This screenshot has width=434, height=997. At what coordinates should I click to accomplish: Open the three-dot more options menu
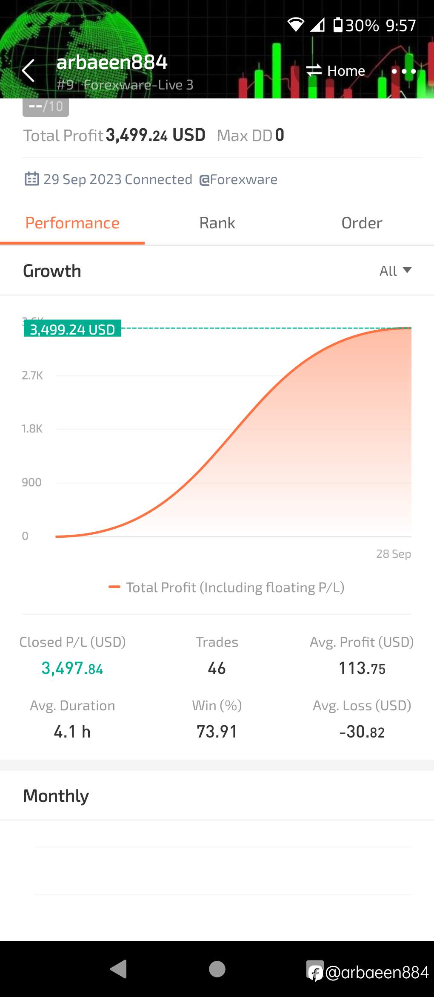pos(403,71)
